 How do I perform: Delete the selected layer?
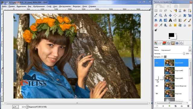coord(188,106)
